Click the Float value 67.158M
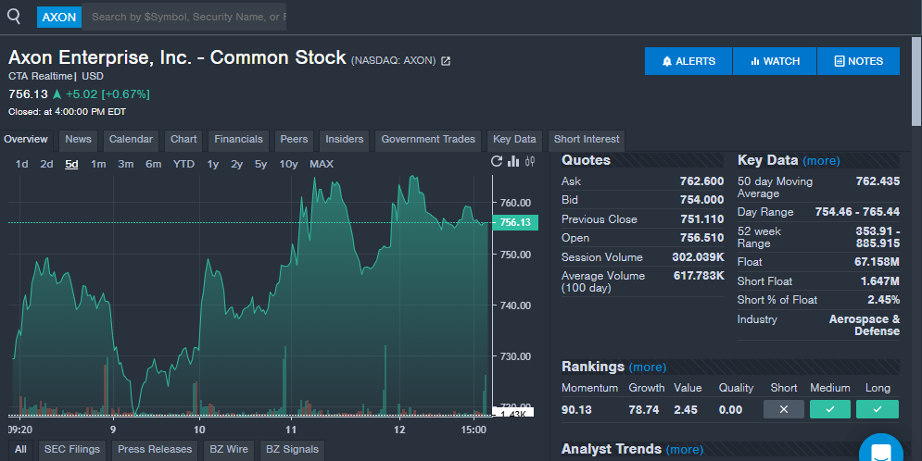 [x=877, y=262]
